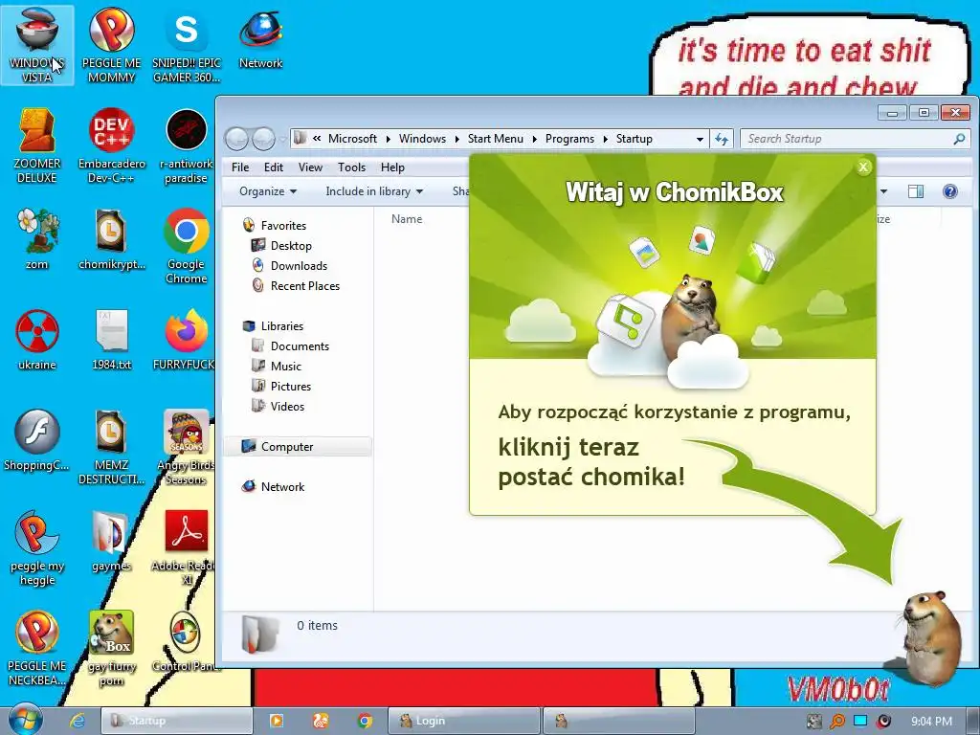Open the Tools menu

tap(351, 167)
